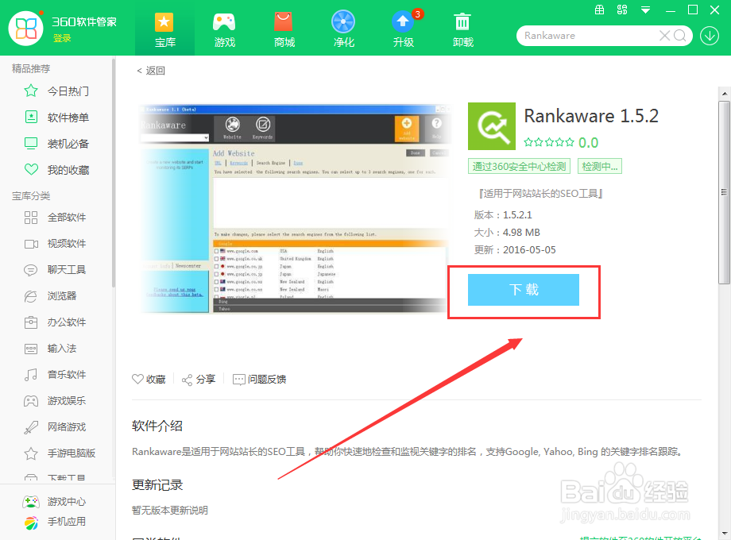
Task: Click the Rankaware 1.5.2 title
Action: pos(591,116)
